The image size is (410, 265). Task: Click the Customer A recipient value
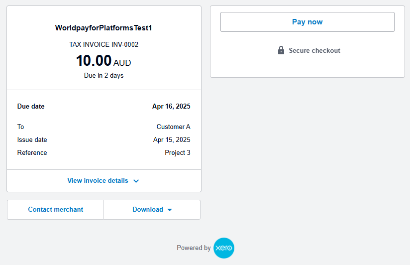click(173, 127)
